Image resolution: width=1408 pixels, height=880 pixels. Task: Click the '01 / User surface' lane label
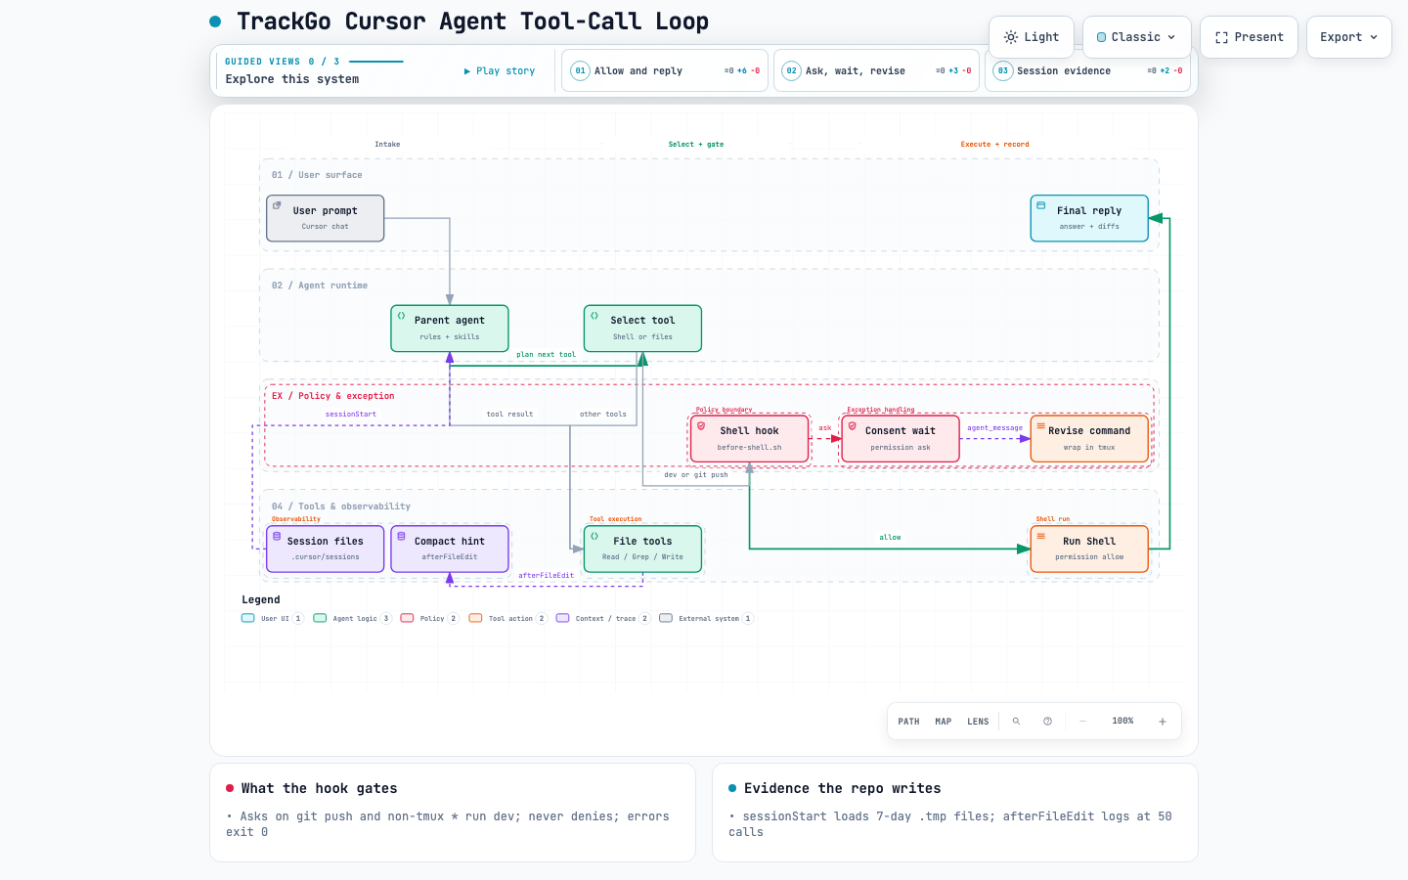[x=317, y=175]
